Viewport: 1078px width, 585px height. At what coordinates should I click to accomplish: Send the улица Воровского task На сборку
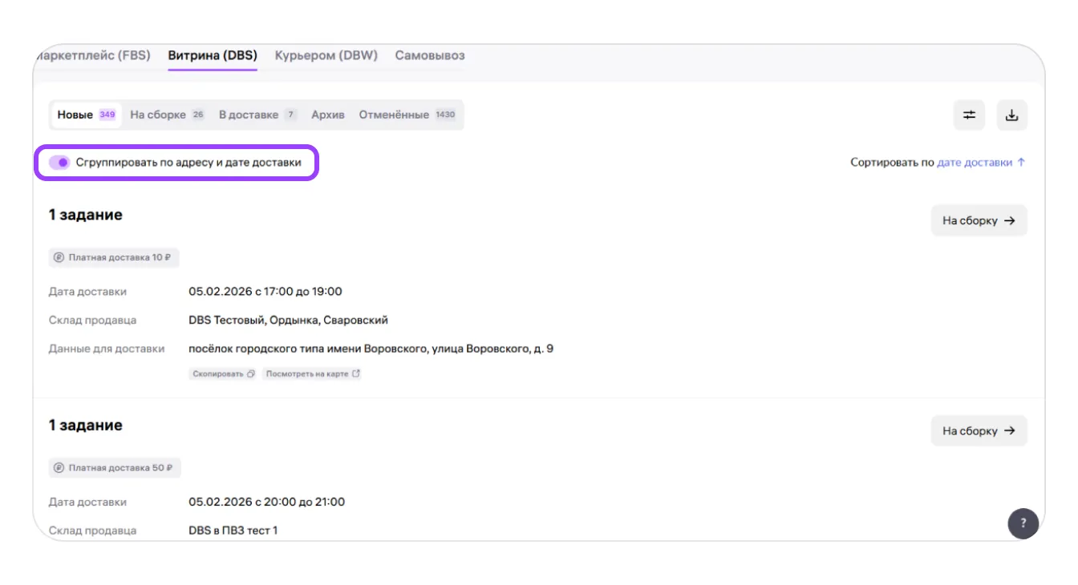[979, 220]
